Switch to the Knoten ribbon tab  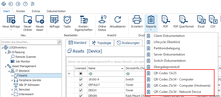pyautogui.click(x=21, y=11)
